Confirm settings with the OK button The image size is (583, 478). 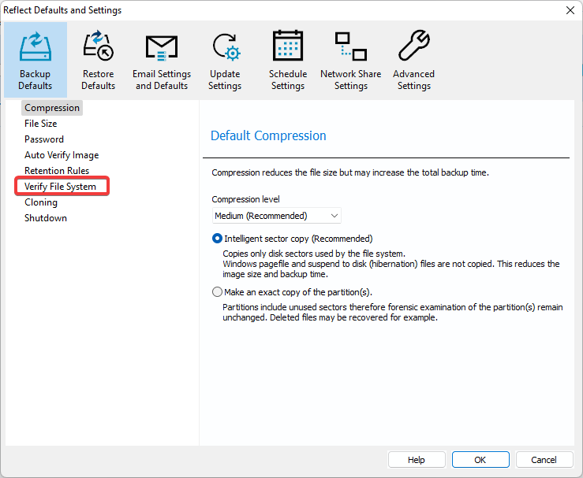tap(480, 460)
